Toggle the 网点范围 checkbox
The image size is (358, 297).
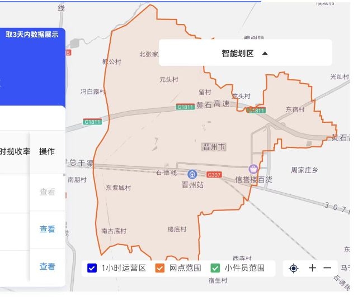160,268
